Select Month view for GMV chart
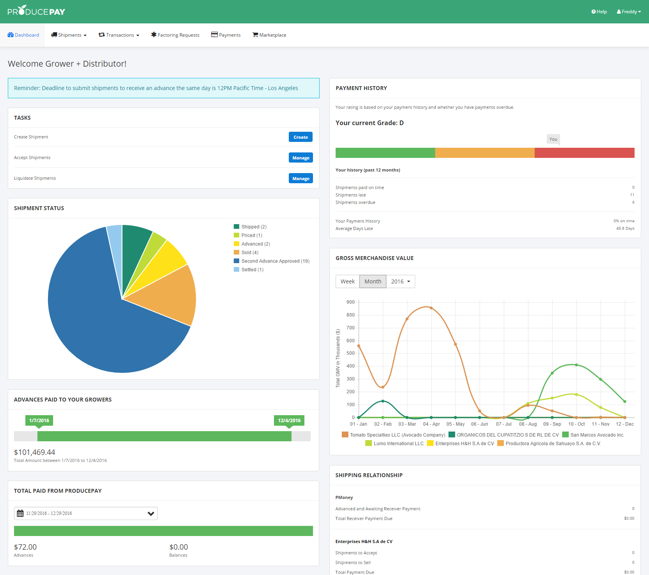 373,281
